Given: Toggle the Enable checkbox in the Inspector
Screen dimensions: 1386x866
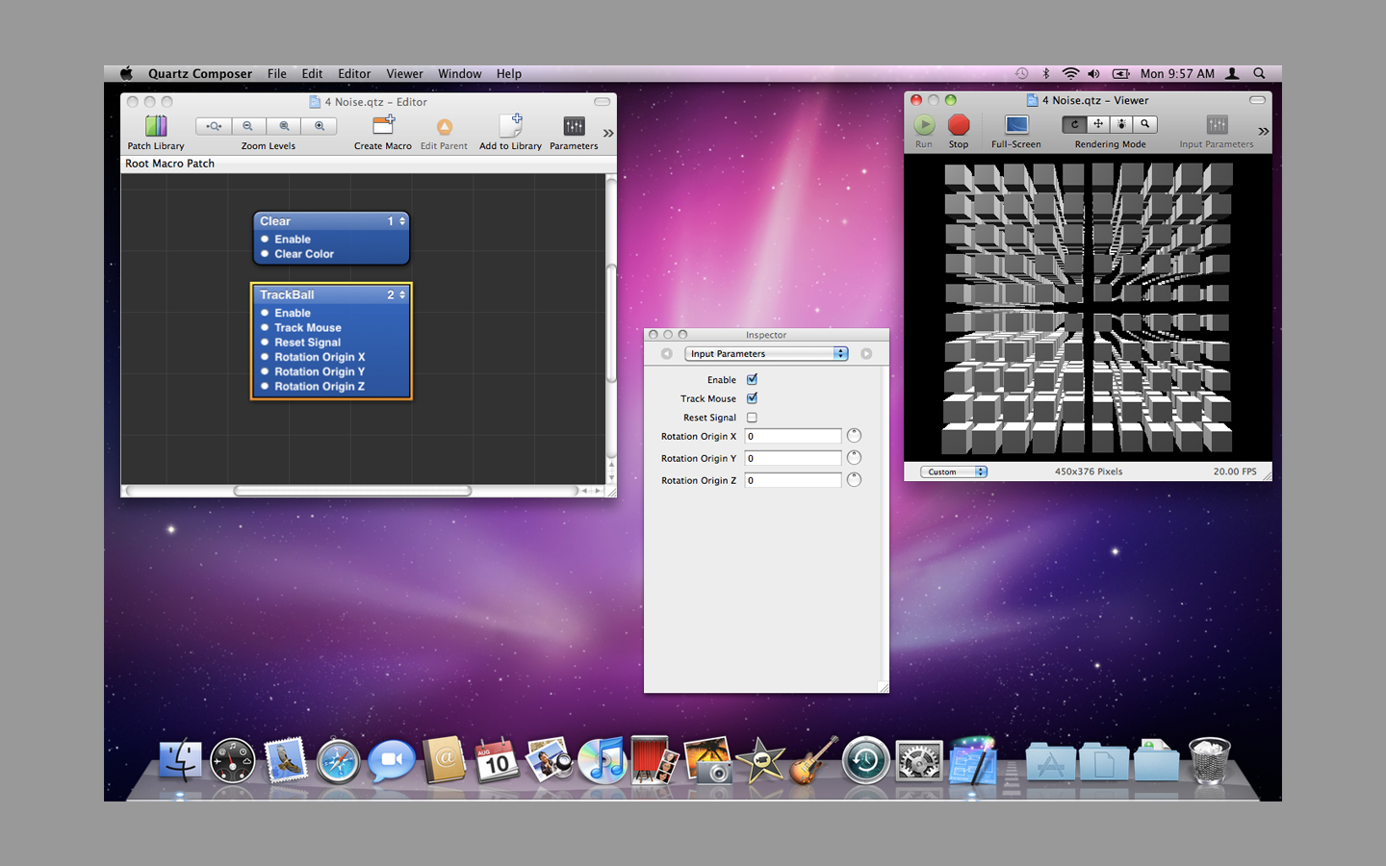Looking at the screenshot, I should point(752,379).
